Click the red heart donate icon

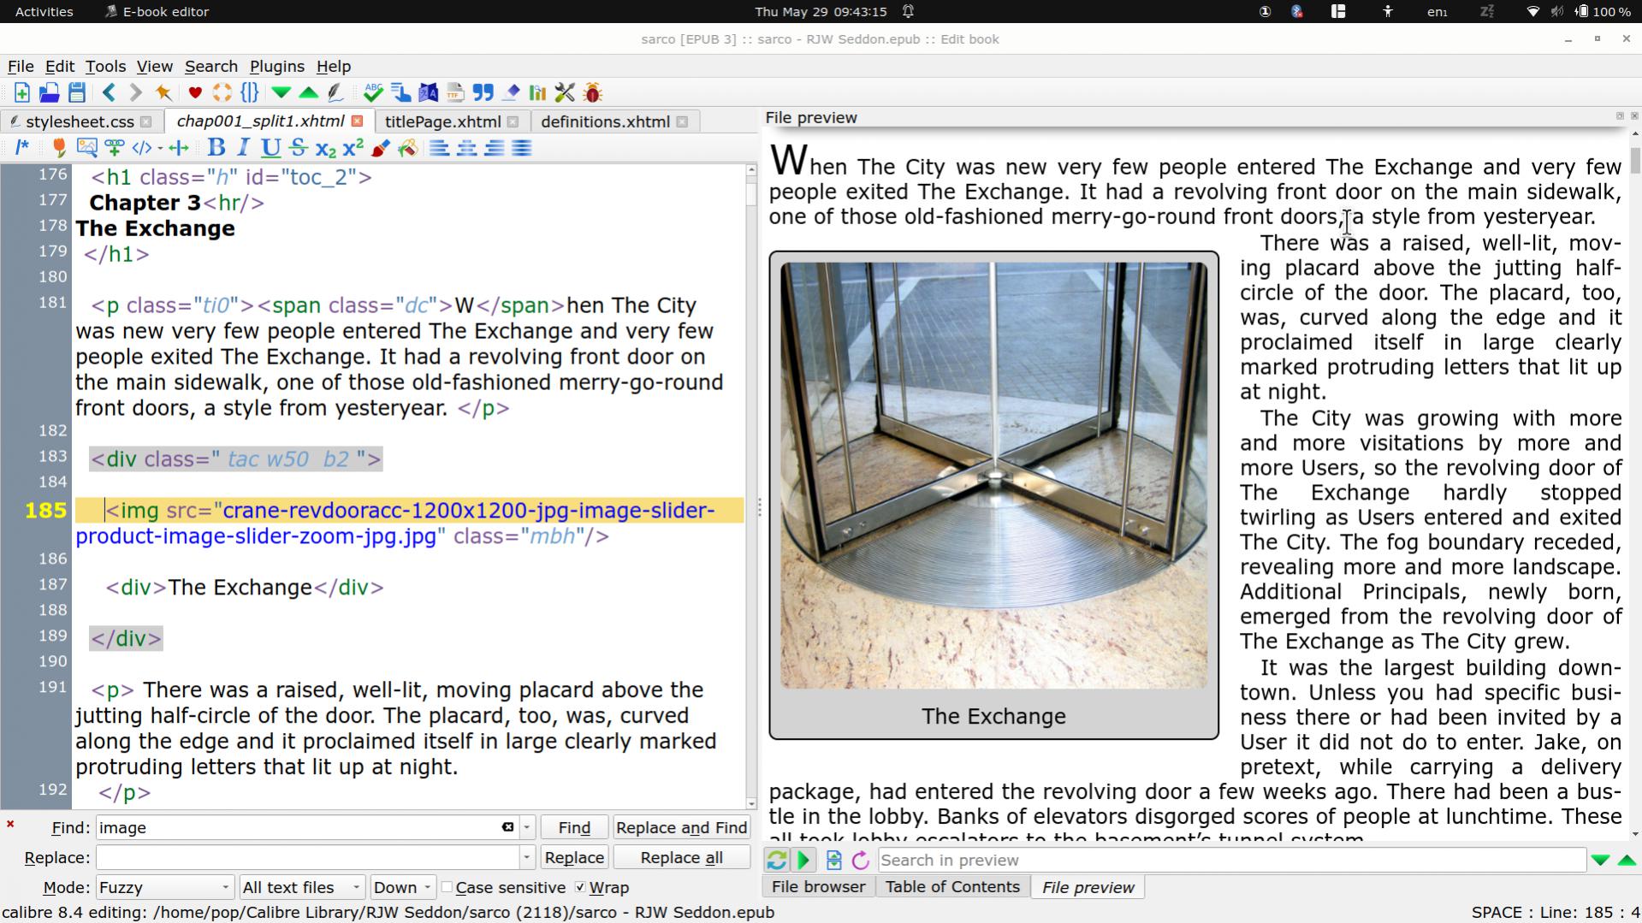click(x=195, y=93)
